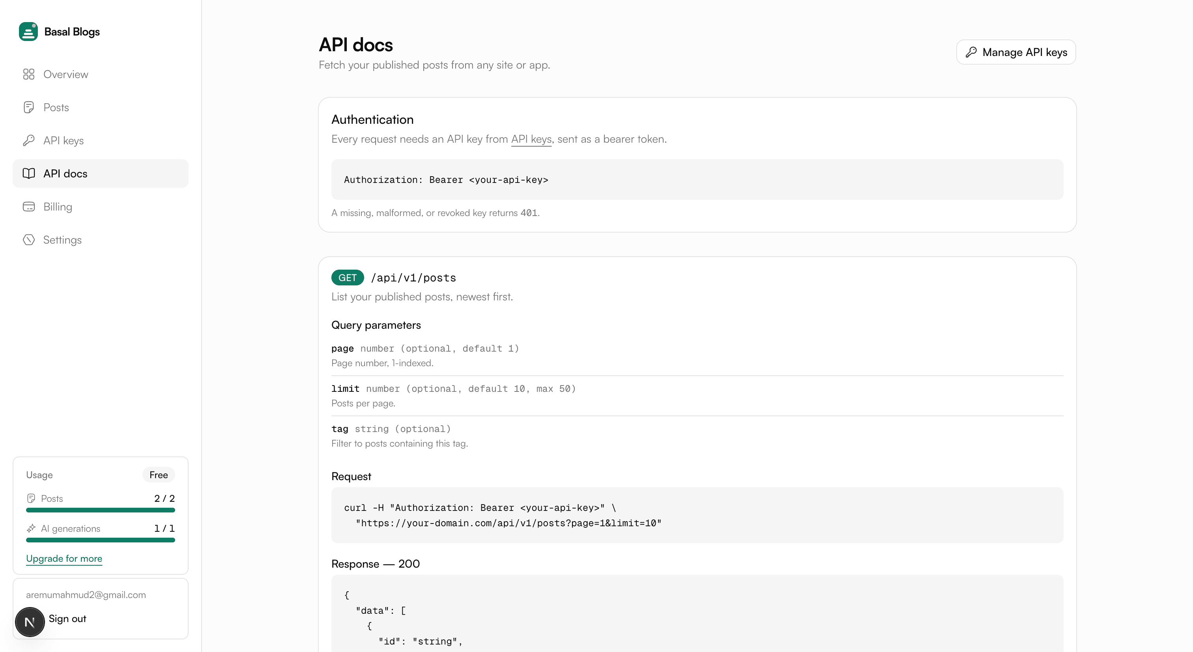Select the Billing menu item
The height and width of the screenshot is (652, 1193).
101,207
